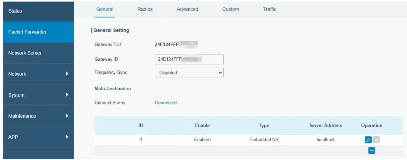This screenshot has height=160, width=407.
Task: Click the ID column header
Action: click(x=141, y=126)
